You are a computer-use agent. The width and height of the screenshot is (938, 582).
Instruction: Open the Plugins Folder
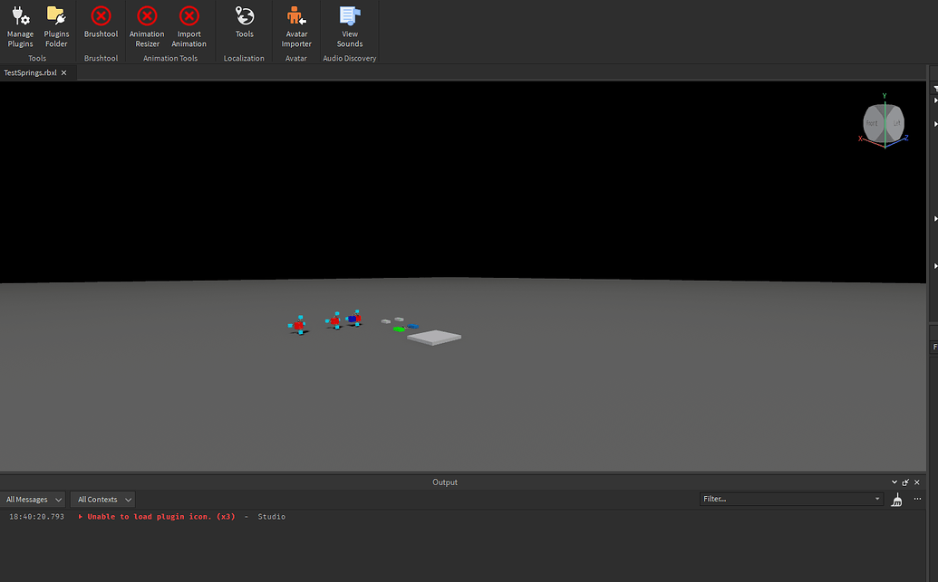pos(56,27)
